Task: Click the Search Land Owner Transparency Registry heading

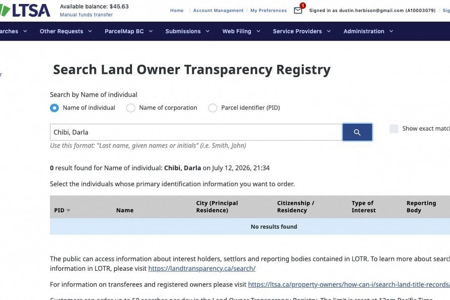Action: point(192,70)
